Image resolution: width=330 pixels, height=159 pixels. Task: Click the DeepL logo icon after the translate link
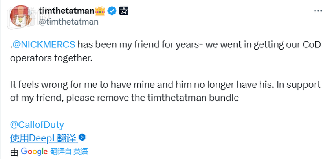tap(82, 137)
